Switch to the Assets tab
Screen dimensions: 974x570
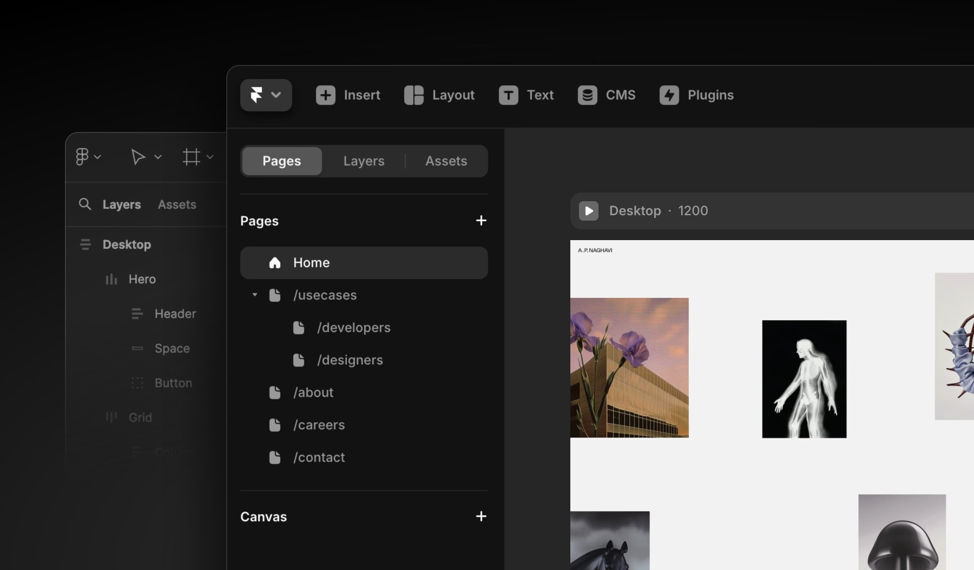445,161
